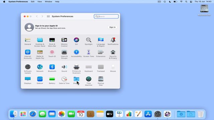Open Messages from the Dock
The width and height of the screenshot is (214, 120).
pyautogui.click(x=42, y=114)
